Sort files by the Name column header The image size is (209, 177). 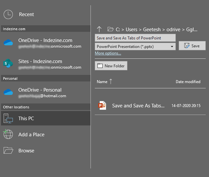(x=102, y=82)
